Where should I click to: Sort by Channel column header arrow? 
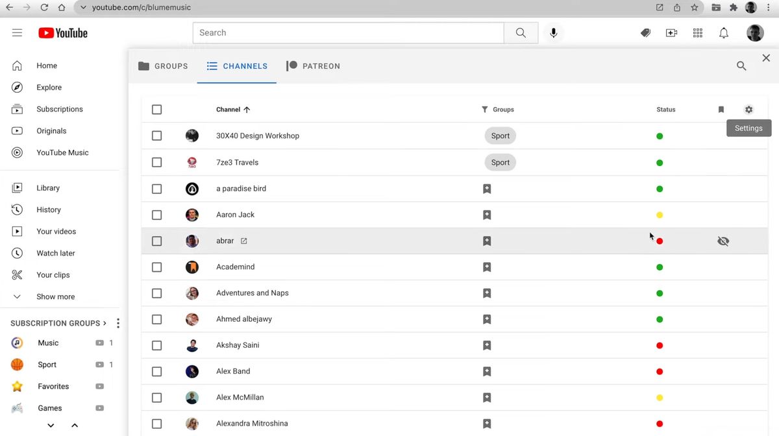pos(247,110)
